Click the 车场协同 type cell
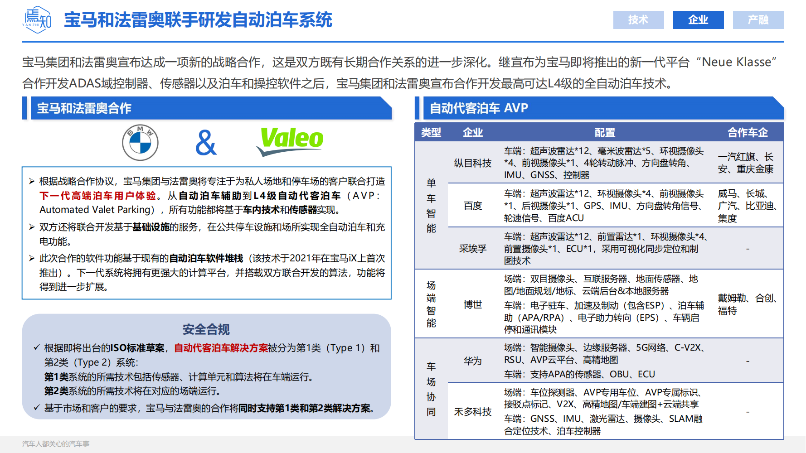Screen dimensions: 806x453 tap(431, 389)
